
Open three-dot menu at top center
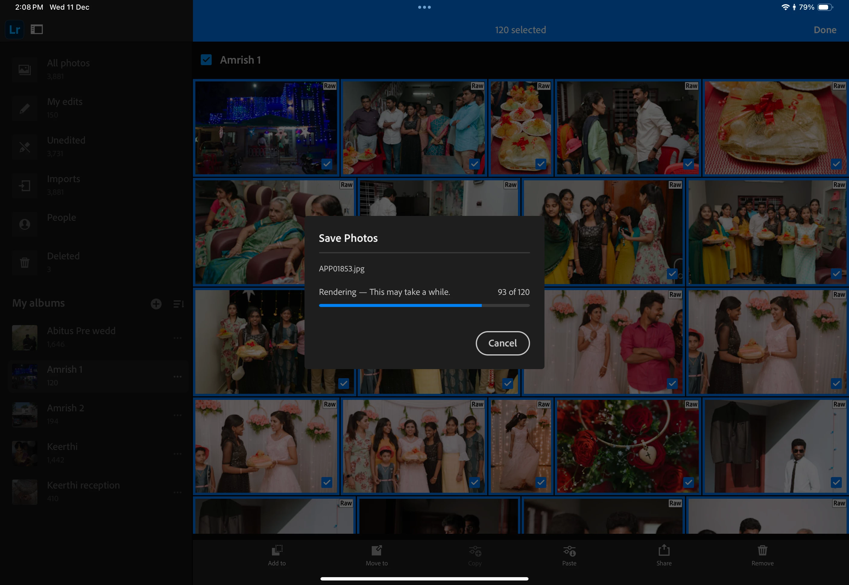(424, 7)
